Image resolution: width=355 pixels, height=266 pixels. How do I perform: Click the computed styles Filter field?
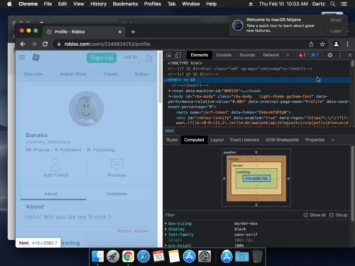coord(233,215)
